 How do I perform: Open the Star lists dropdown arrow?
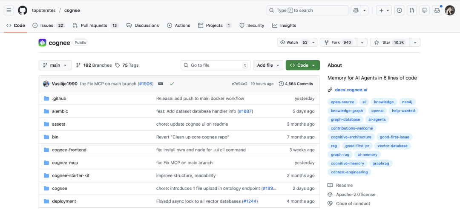tap(415, 42)
